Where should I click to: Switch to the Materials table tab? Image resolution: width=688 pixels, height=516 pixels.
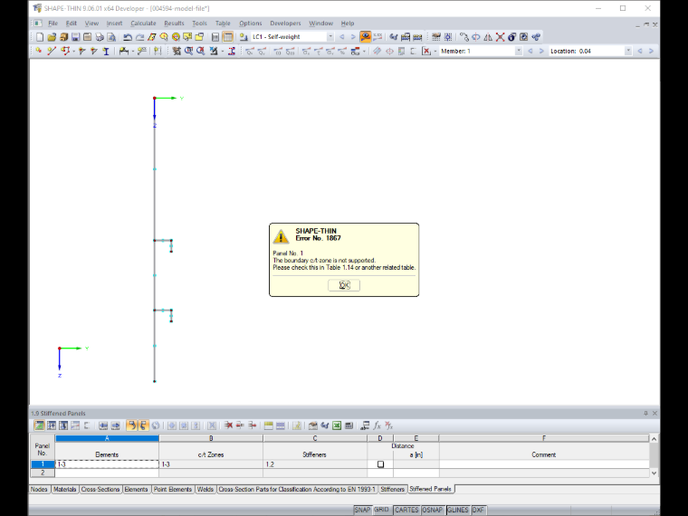point(64,489)
